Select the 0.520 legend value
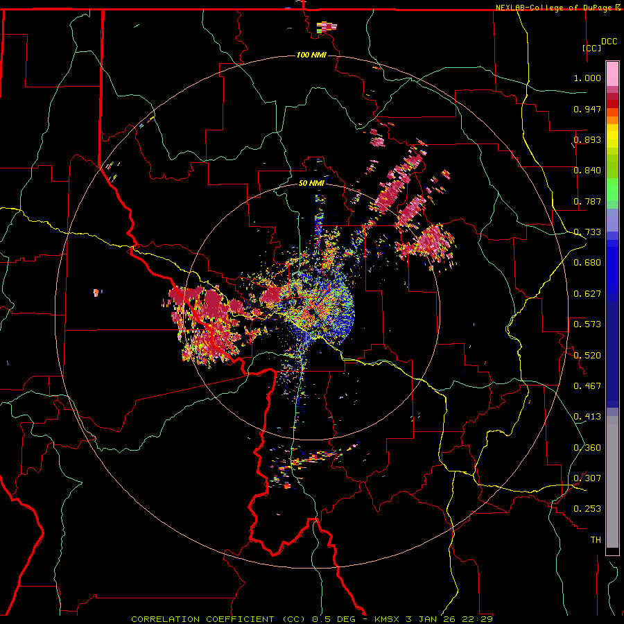 pos(587,355)
